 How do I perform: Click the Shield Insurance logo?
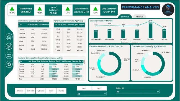(168, 10)
